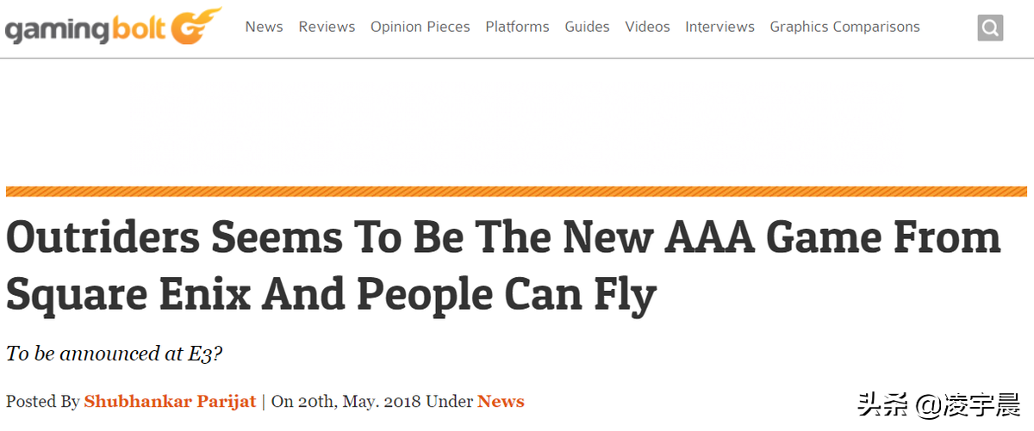The width and height of the screenshot is (1034, 431).
Task: Click the GamingBolt flame logo icon
Action: (195, 27)
